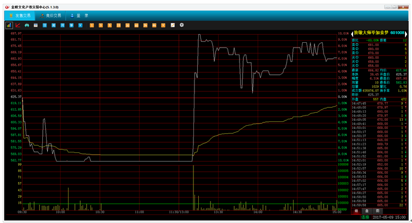Switch to the 盘 tab at panel bottom

pos(367,211)
